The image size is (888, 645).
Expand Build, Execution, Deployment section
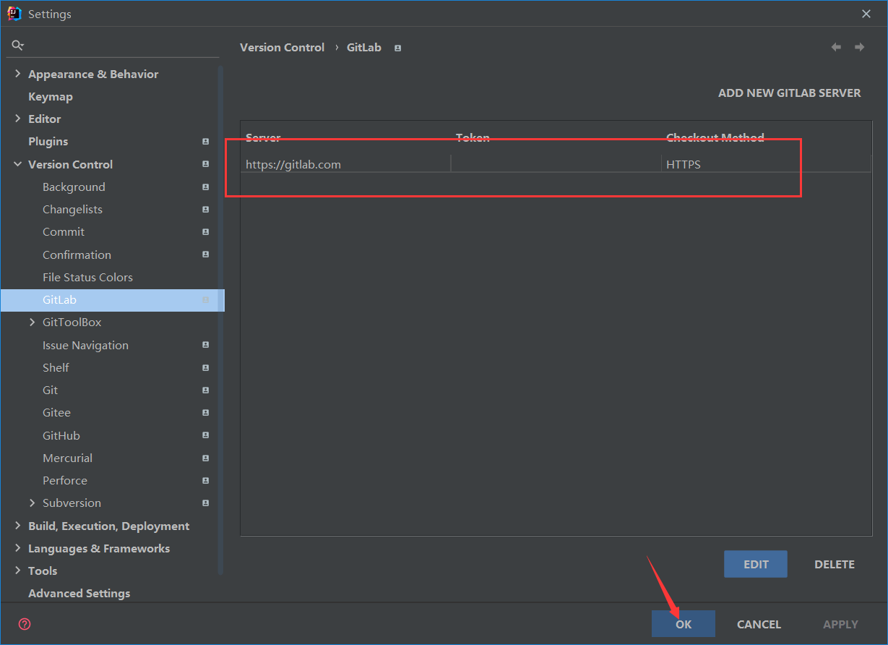[x=17, y=526]
